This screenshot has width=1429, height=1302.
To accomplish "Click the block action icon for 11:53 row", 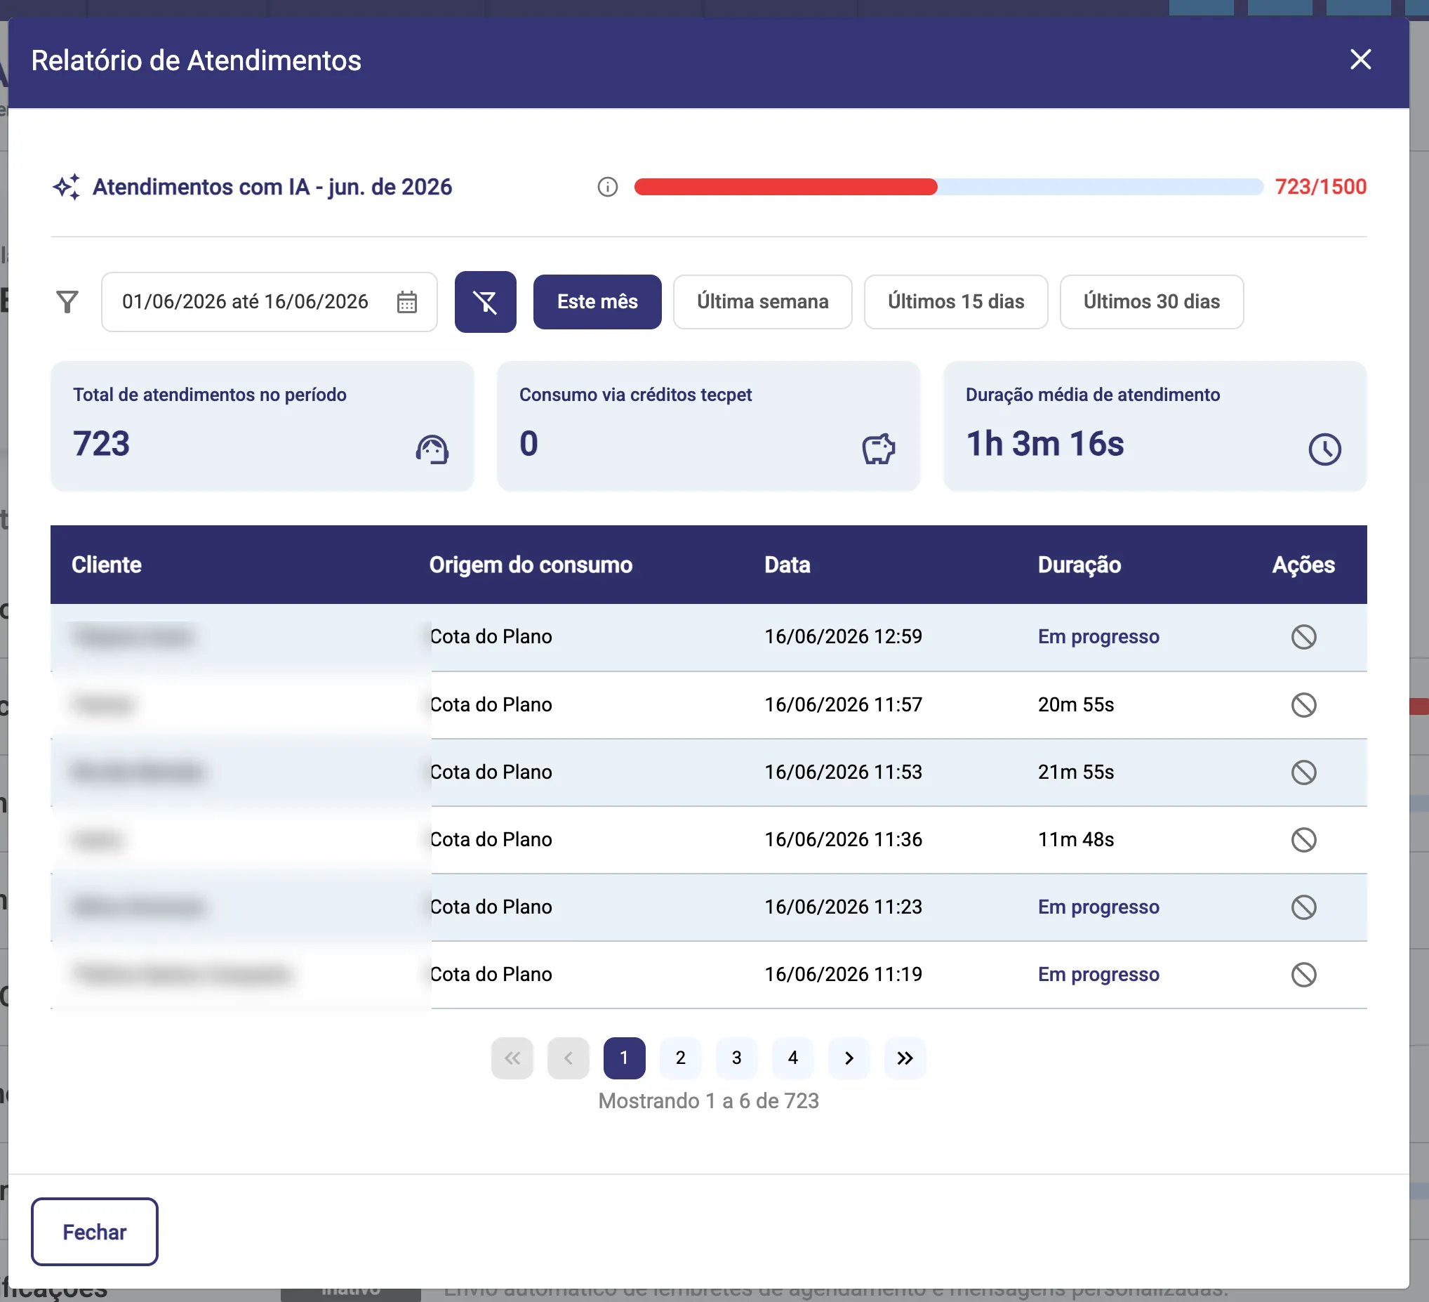I will [1303, 772].
